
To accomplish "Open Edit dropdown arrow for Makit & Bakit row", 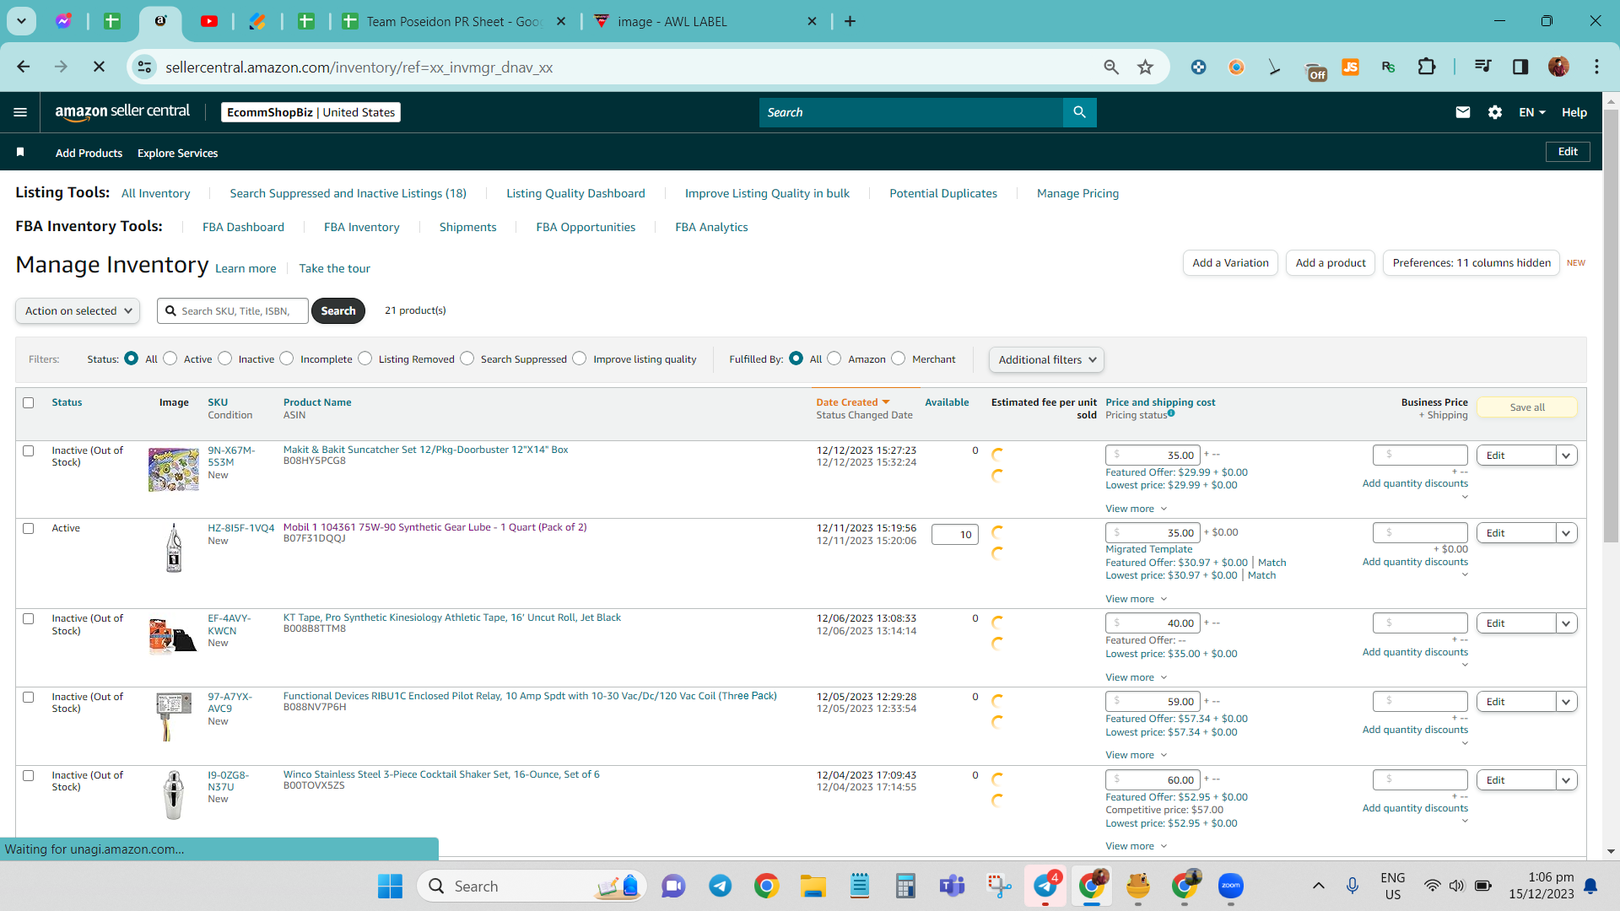I will (1567, 455).
